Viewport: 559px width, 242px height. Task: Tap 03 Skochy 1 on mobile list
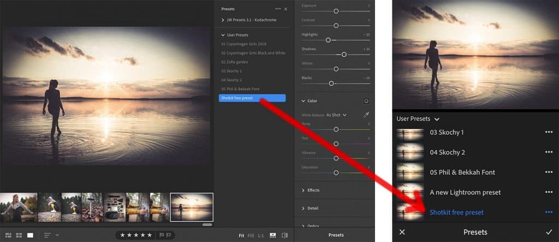(x=447, y=132)
